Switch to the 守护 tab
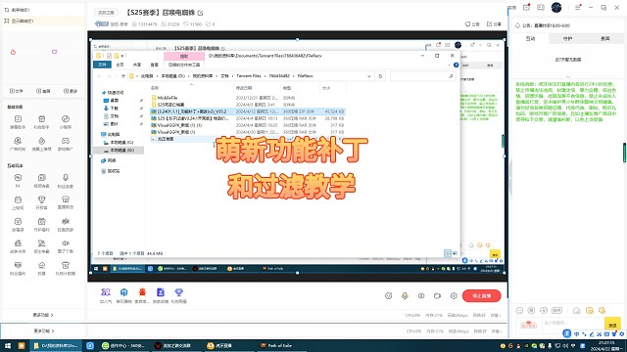This screenshot has width=627, height=352. pos(567,38)
